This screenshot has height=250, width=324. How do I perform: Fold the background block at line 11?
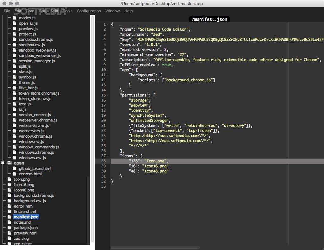point(108,75)
